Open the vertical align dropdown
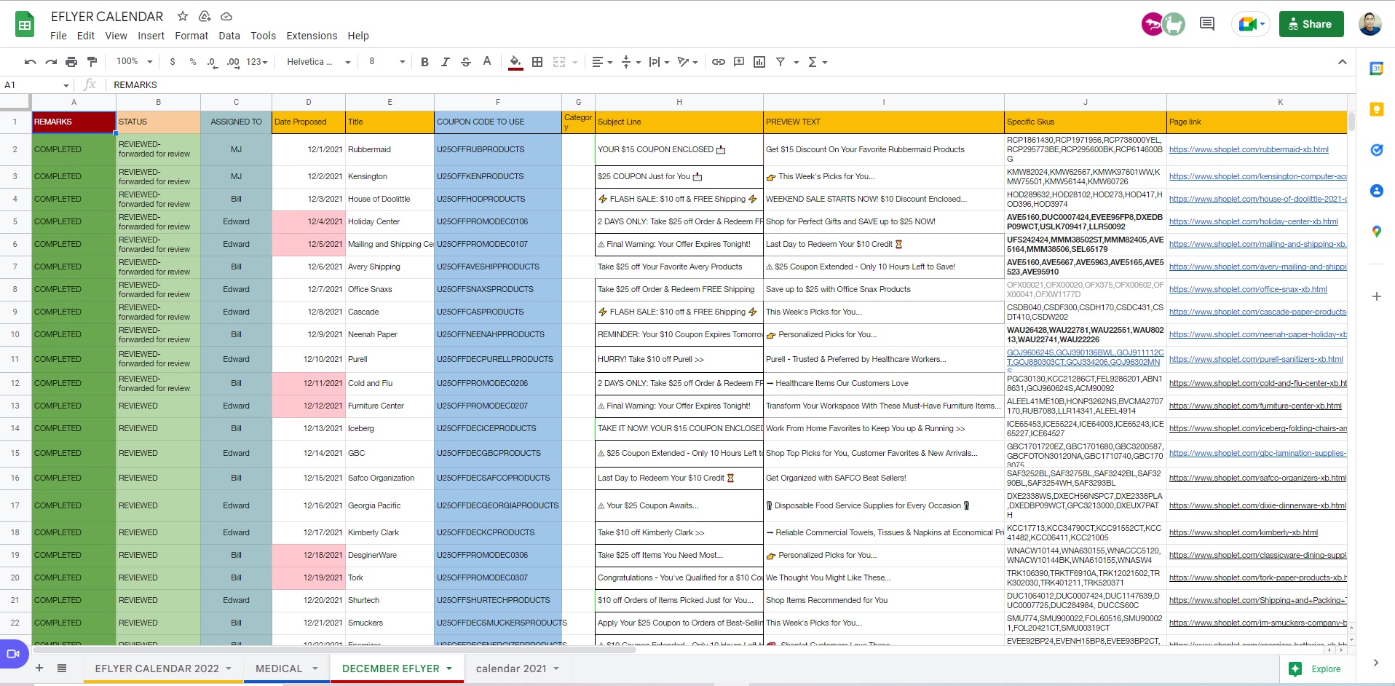The width and height of the screenshot is (1395, 686). 631,62
